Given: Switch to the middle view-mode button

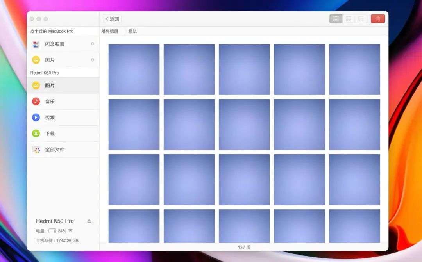Looking at the screenshot, I should 349,19.
